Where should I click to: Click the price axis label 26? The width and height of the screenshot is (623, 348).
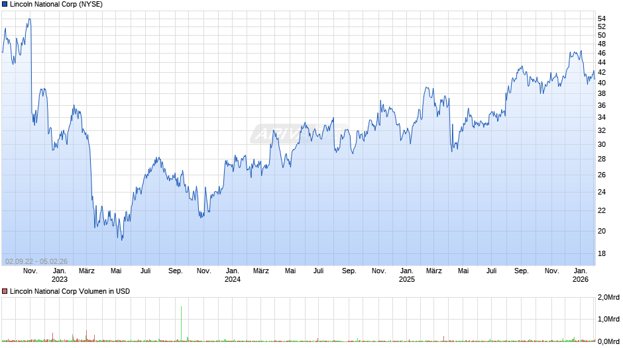tap(602, 175)
